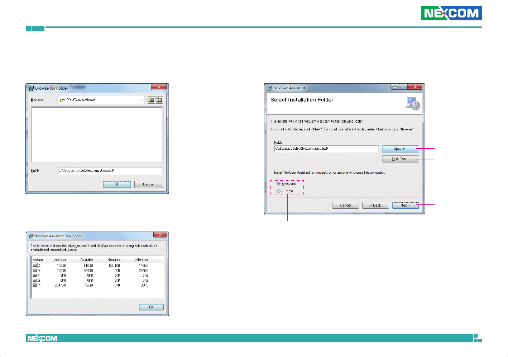Close the Browse for Folder dialog
This screenshot has height=357, width=508.
(159, 87)
